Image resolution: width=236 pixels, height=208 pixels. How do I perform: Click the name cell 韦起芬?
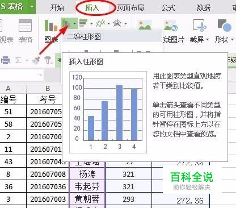point(87,186)
